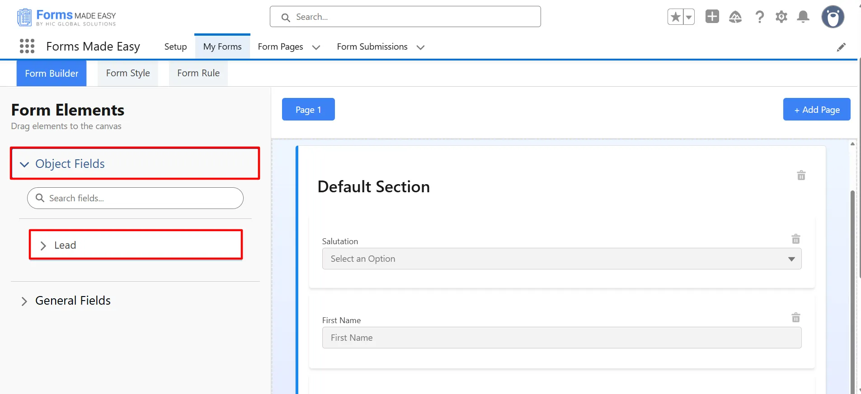
Task: Open the Salutation Select an Option dropdown
Action: click(x=561, y=259)
